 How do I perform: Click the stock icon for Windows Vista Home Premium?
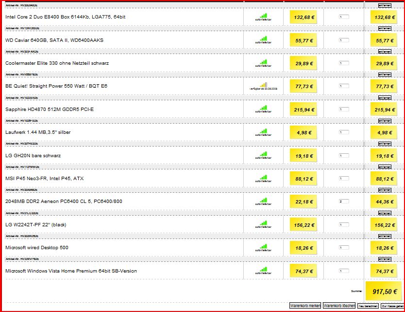[264, 270]
